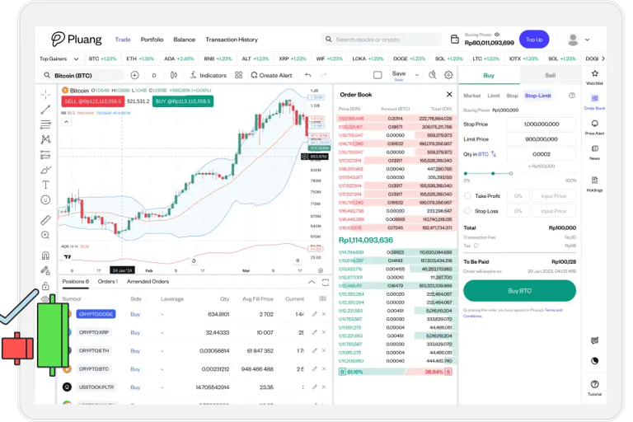Open chart settings gear
Screen dimensions: 633x422
pos(448,75)
